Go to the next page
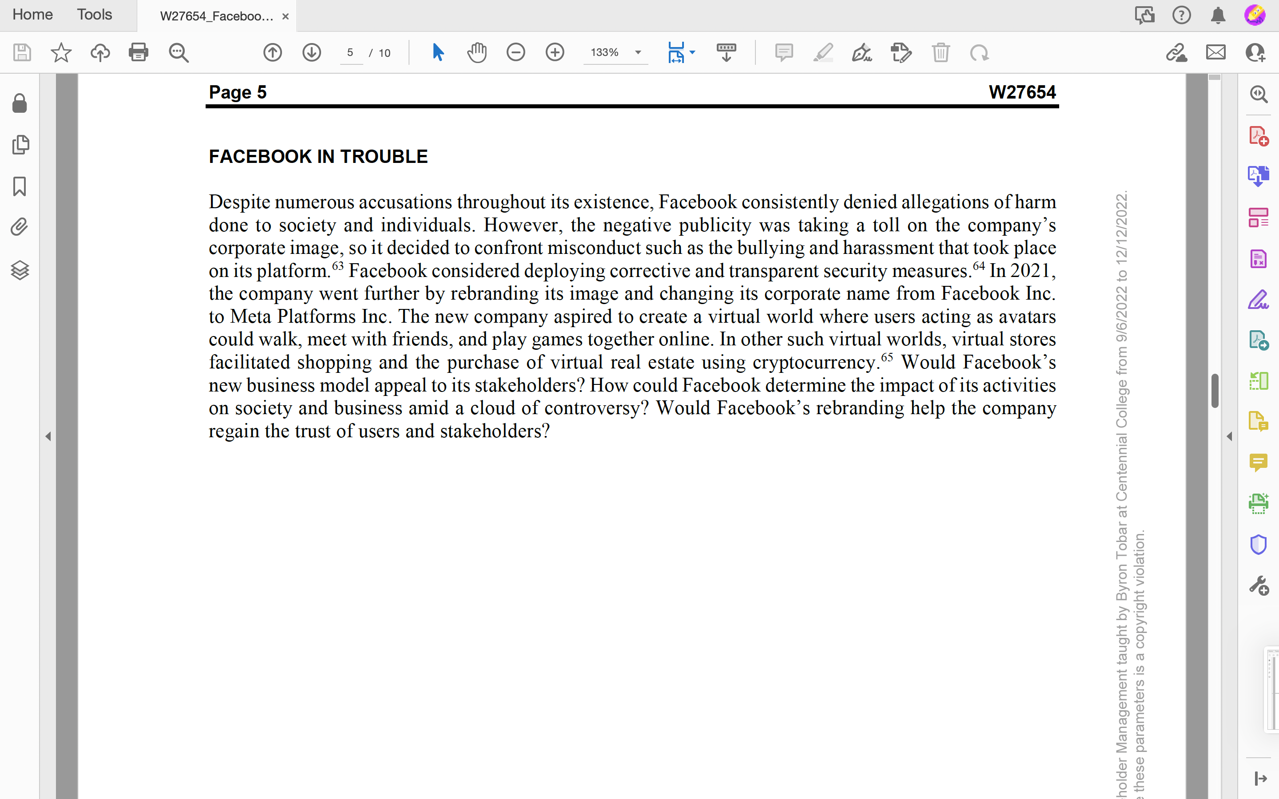Image resolution: width=1279 pixels, height=799 pixels. coord(311,52)
